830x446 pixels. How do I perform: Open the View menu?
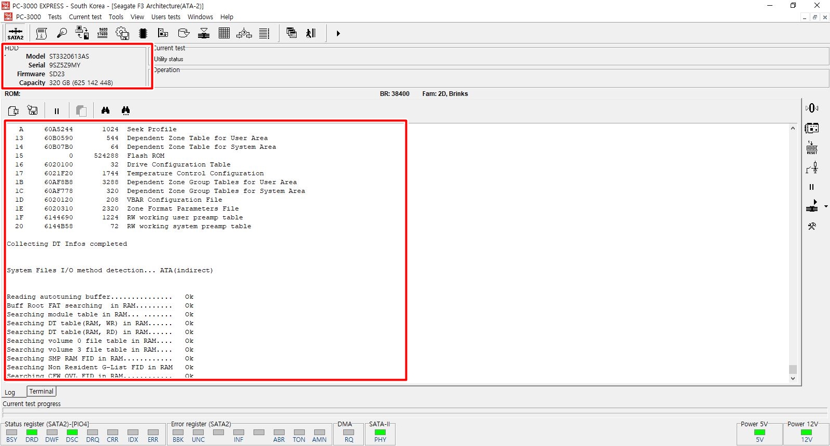coord(137,17)
